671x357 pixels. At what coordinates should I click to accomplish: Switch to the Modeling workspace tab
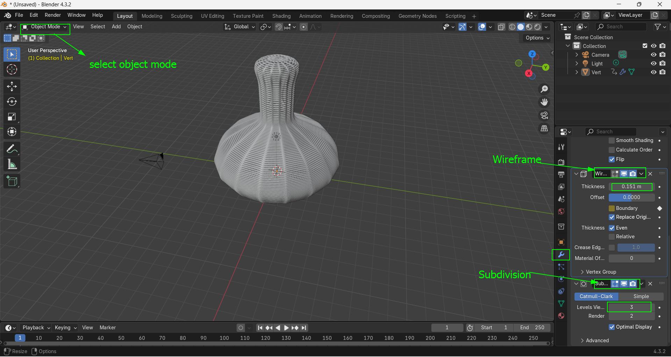click(x=152, y=16)
